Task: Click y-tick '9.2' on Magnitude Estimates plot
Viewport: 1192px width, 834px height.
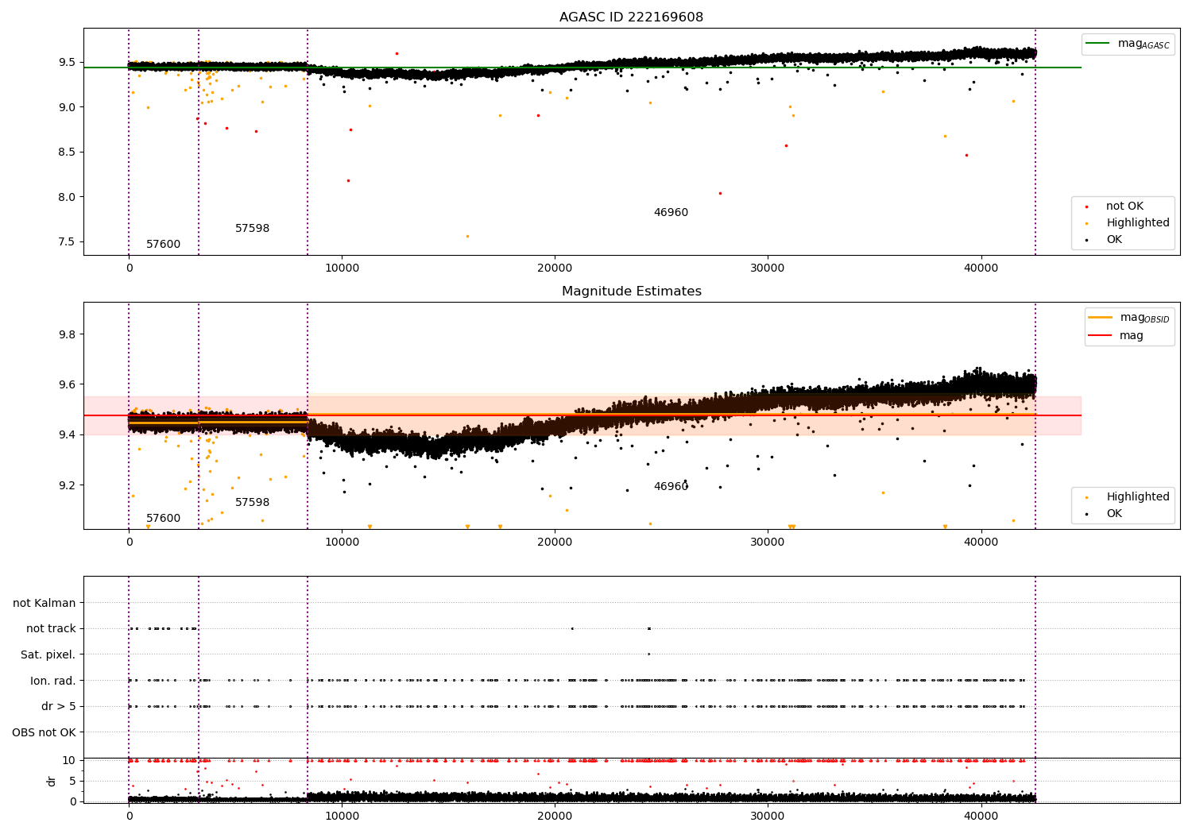Action: [66, 485]
